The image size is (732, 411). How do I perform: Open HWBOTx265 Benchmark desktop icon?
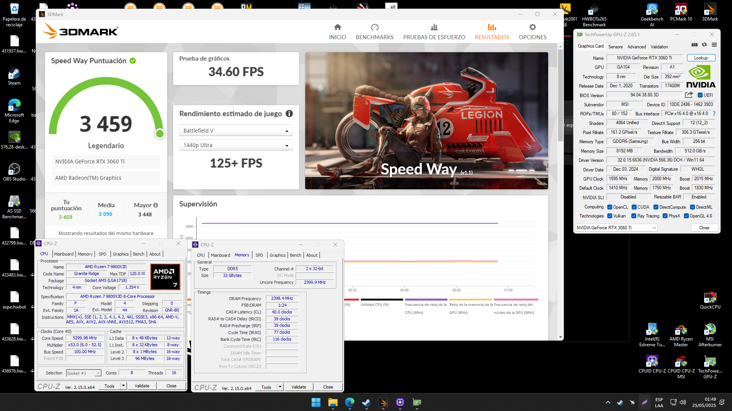click(594, 15)
